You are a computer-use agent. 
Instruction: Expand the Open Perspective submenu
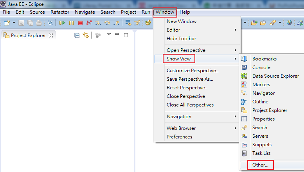(197, 50)
